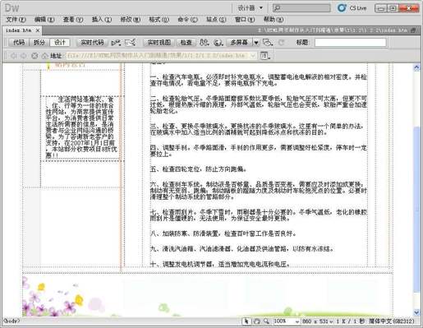423x328 pixels.
Task: Click the live code options icon after 实时代码
Action: point(116,43)
